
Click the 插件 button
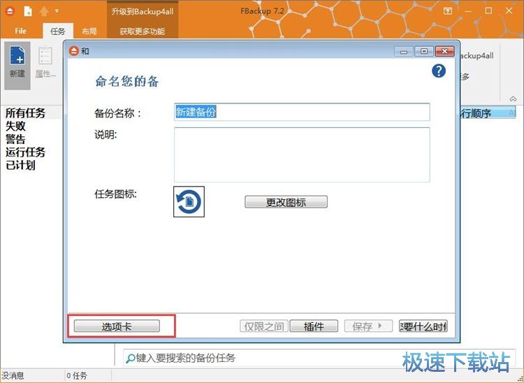[x=314, y=326]
